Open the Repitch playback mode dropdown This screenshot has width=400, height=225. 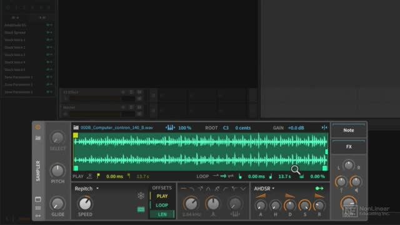point(87,189)
